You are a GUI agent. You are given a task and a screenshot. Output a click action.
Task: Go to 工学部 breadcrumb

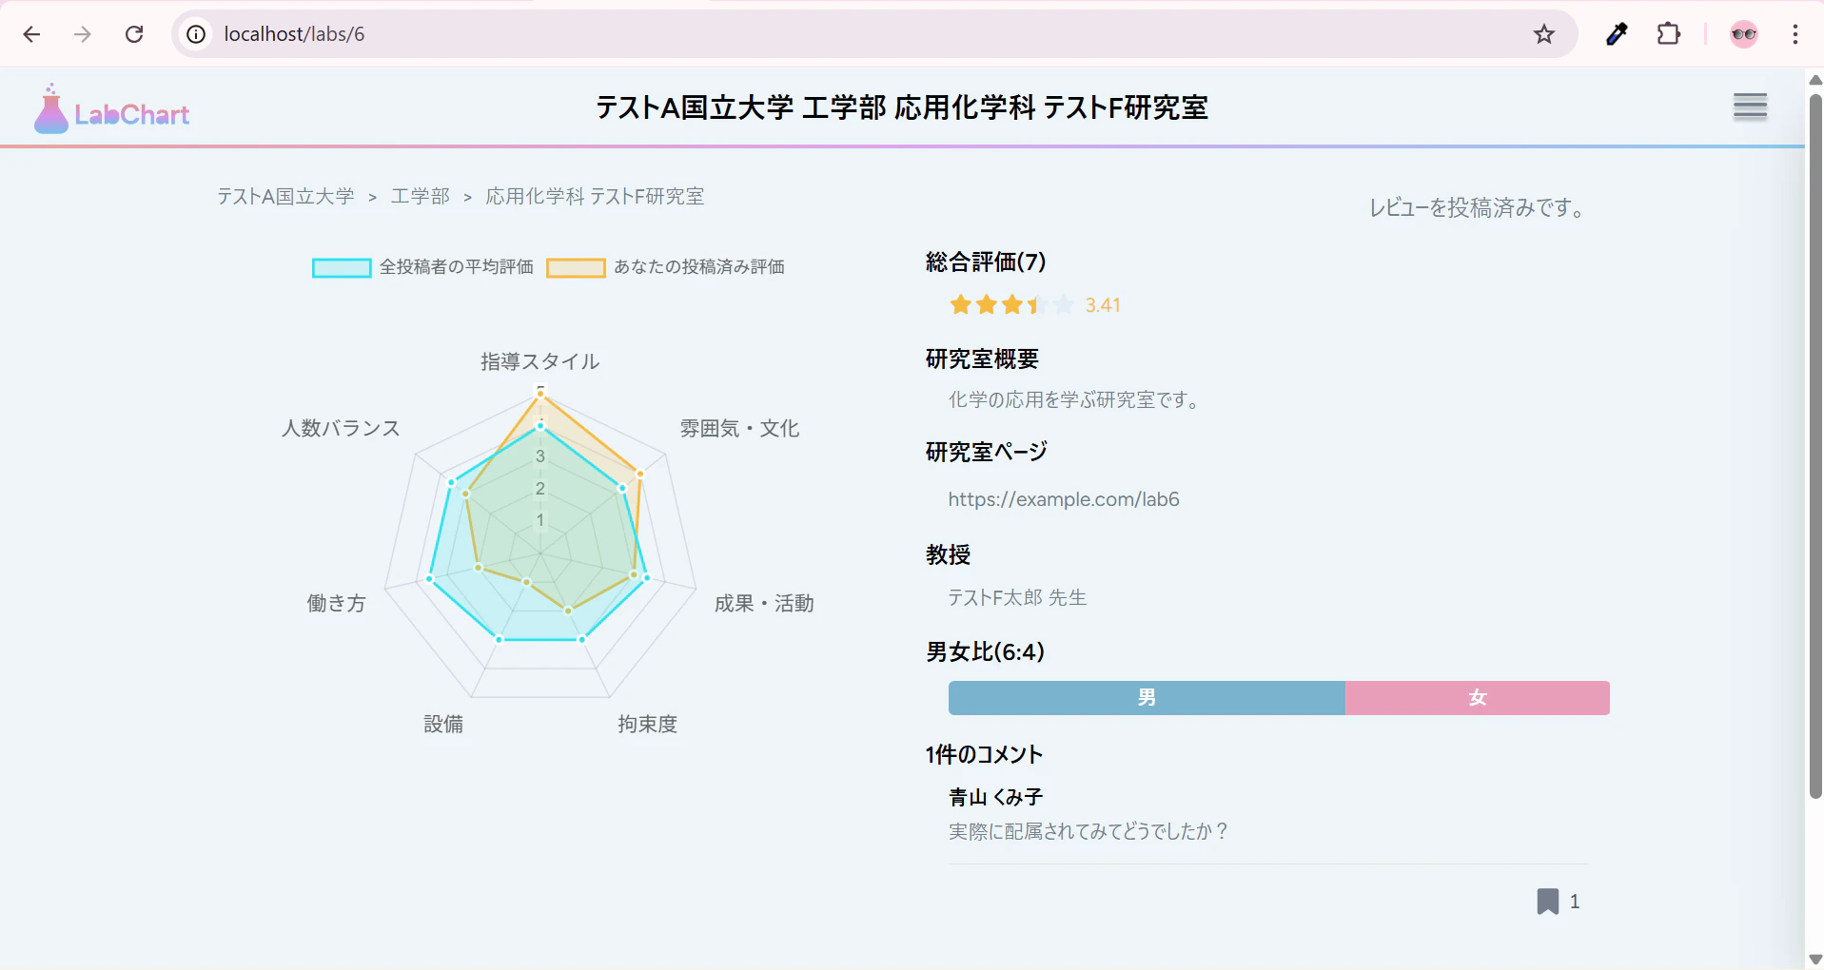pos(420,197)
